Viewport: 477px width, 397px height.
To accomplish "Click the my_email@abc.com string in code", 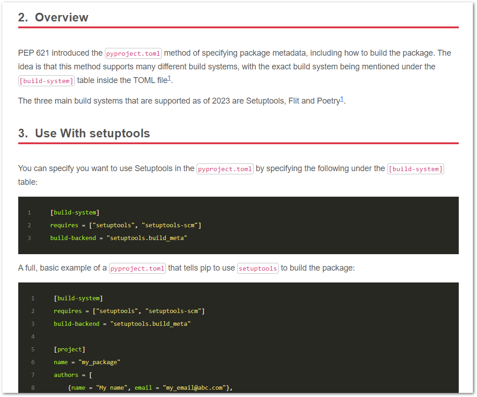I will [195, 387].
